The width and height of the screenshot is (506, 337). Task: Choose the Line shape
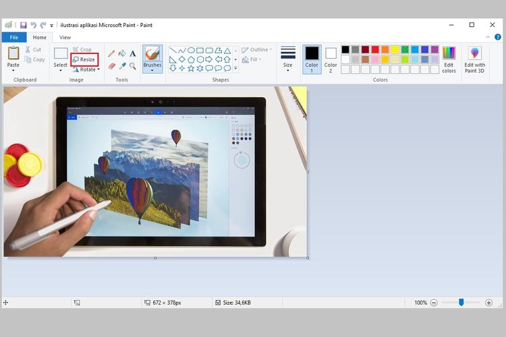[x=173, y=51]
